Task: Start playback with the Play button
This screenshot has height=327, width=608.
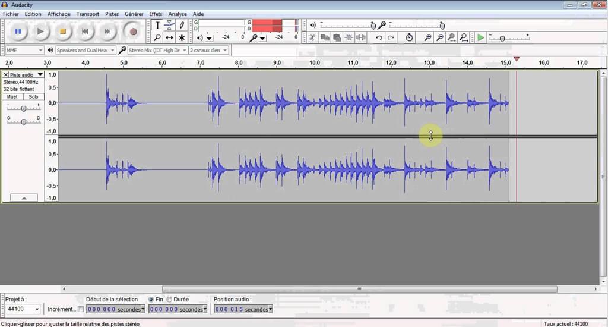Action: point(40,32)
